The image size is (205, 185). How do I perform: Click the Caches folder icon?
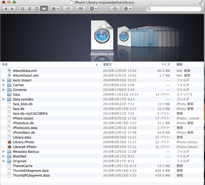(9, 85)
